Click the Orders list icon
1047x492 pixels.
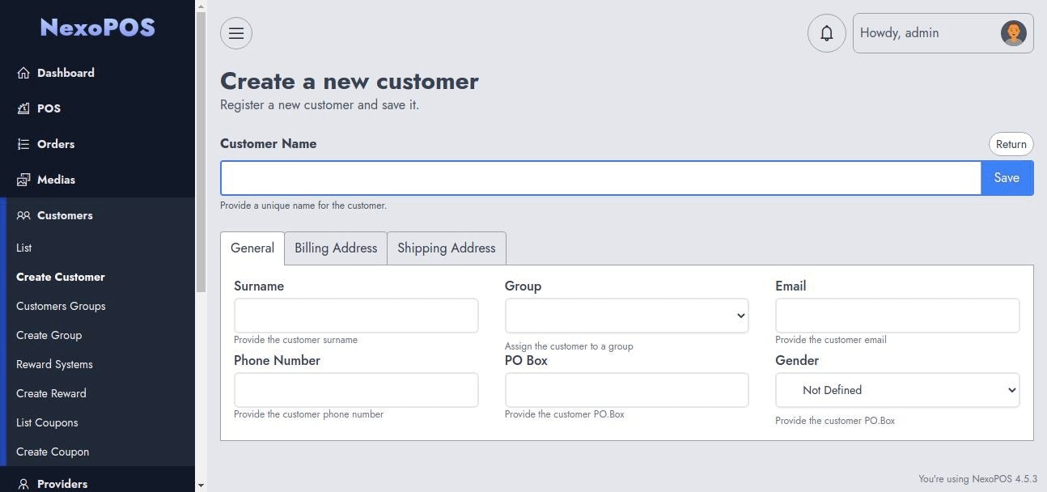tap(23, 144)
